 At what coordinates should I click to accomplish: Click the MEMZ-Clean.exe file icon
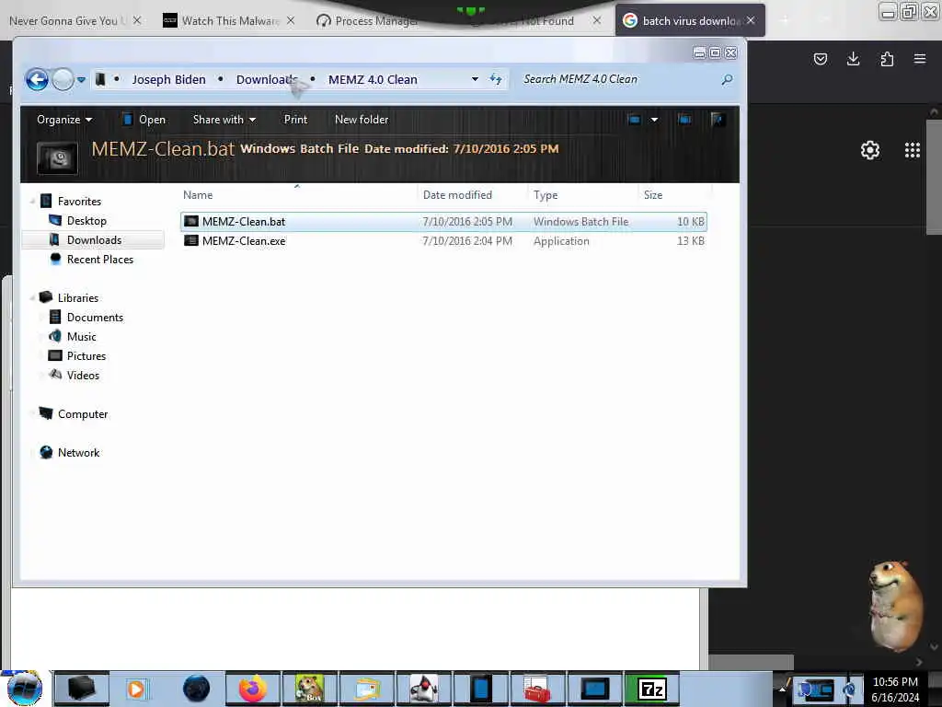click(191, 241)
